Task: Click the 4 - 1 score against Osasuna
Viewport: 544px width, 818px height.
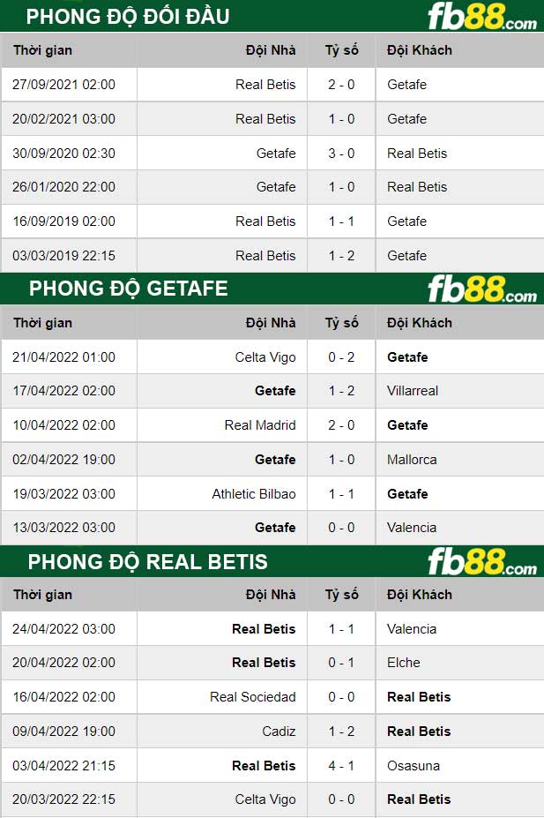Action: pos(341,766)
